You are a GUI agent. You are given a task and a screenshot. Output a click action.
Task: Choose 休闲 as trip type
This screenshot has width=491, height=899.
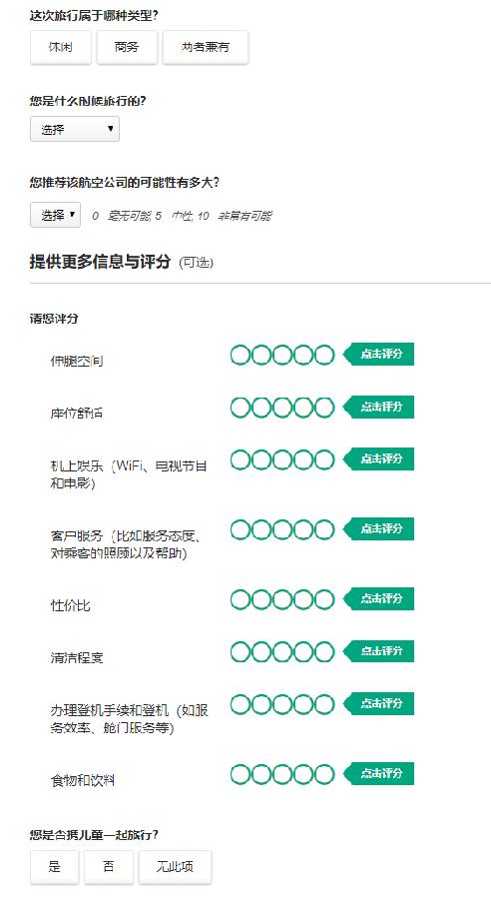[61, 47]
